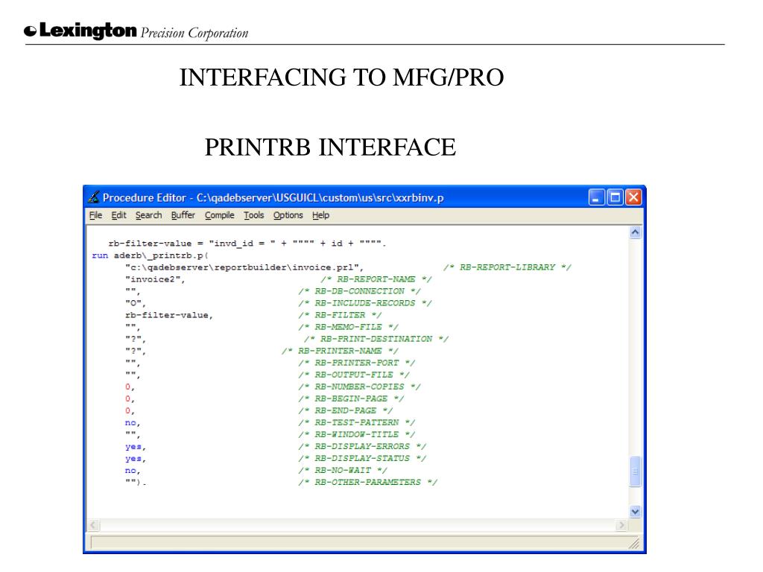Image resolution: width=763 pixels, height=572 pixels.
Task: Maximize the Procedure Editor window
Action: (615, 197)
